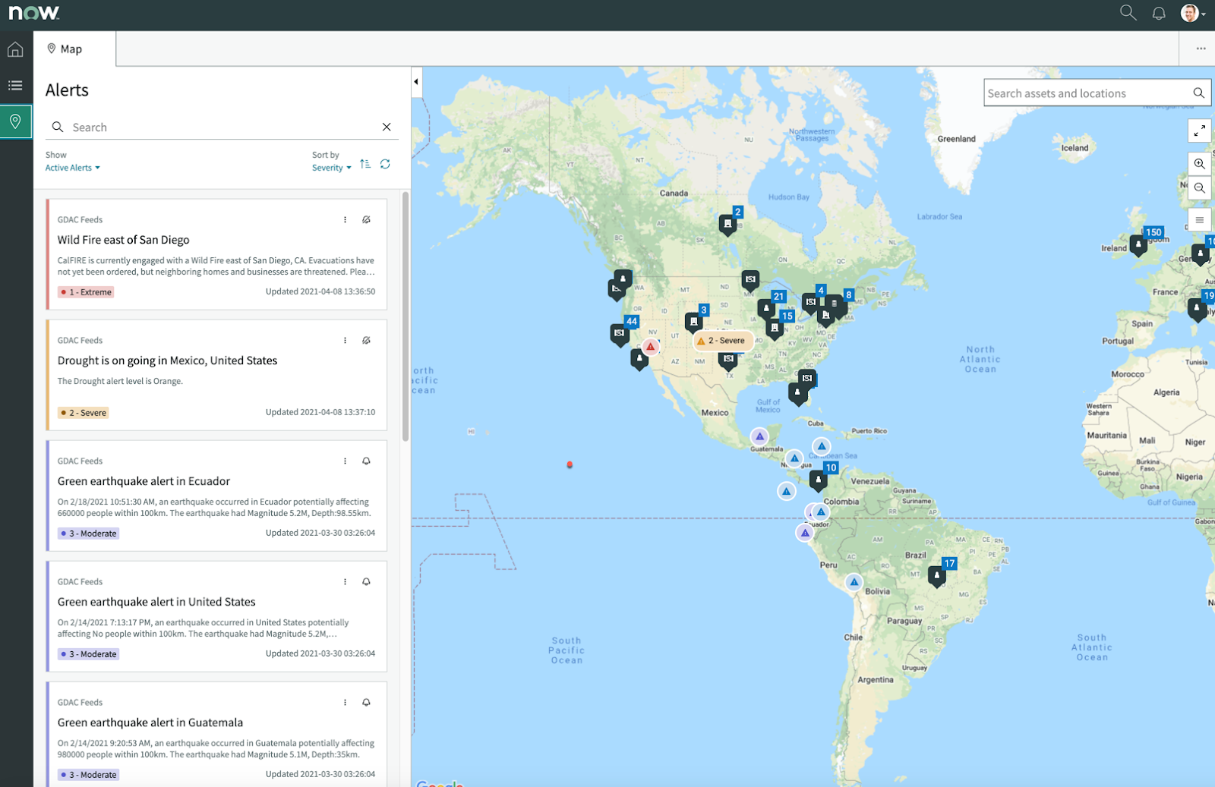Screen dimensions: 1215x787
Task: Toggle mute on Drought in Mexico alert
Action: 366,340
